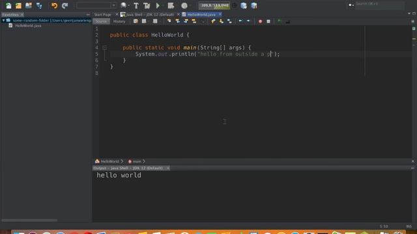Screen dimensions: 417x234
Task: Click the New Project toolbar icon
Action: click(18, 5)
